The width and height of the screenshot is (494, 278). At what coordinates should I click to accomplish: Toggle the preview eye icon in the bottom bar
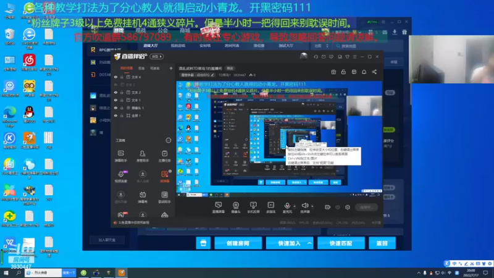[338, 207]
